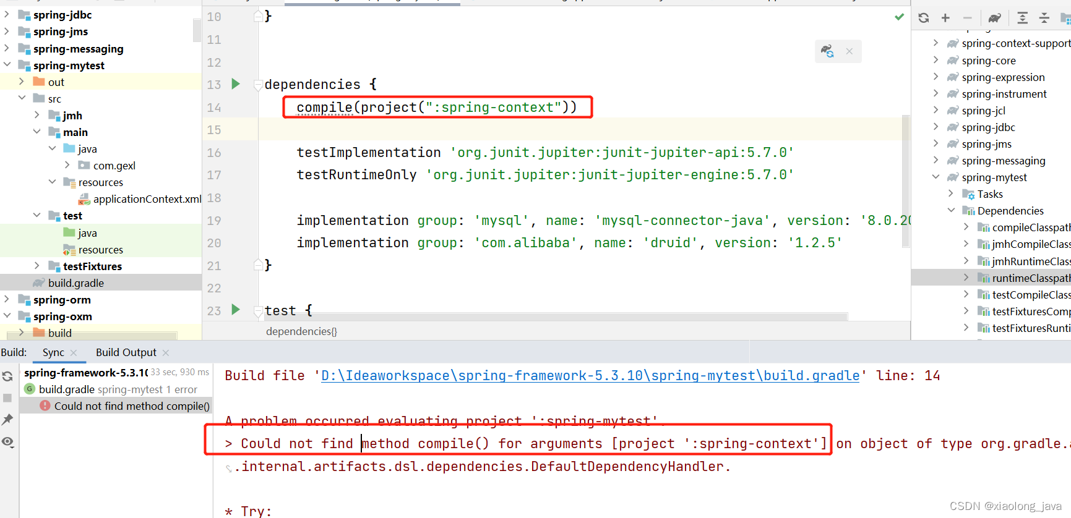Expand the jmh folder
Viewport: 1071px width, 518px height.
point(37,114)
